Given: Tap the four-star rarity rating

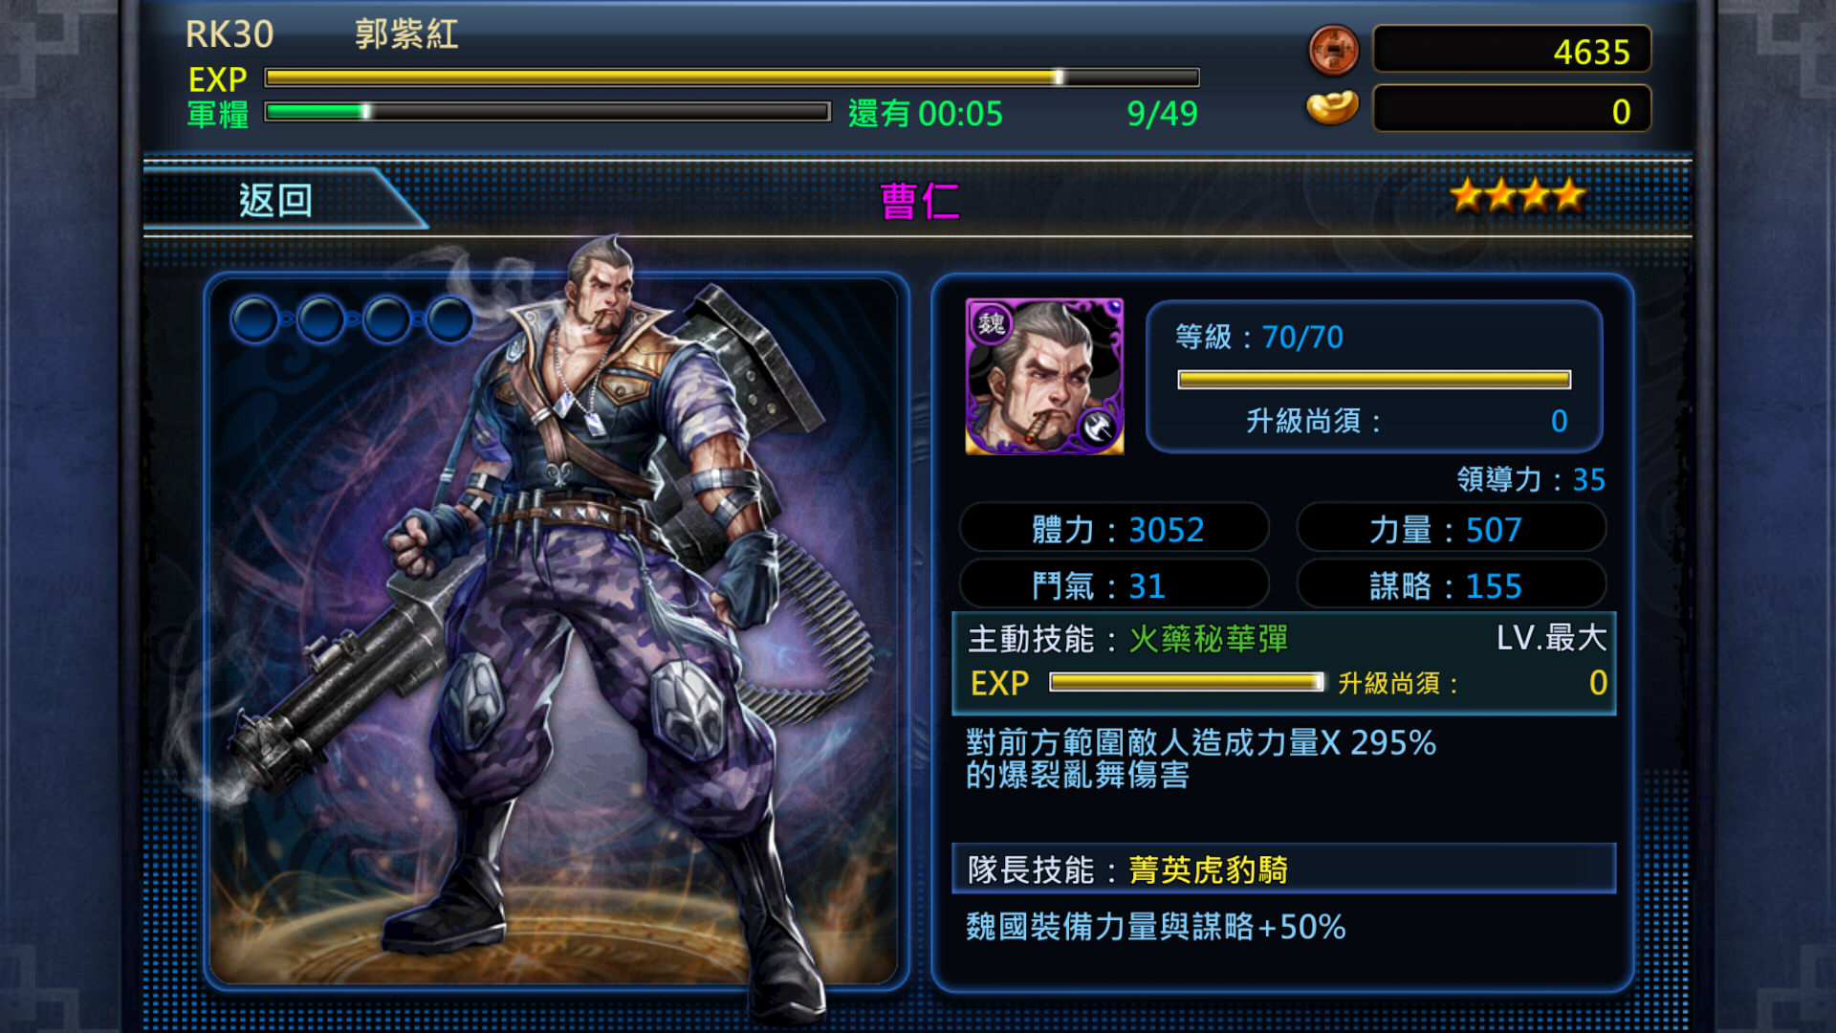Looking at the screenshot, I should pos(1517,196).
